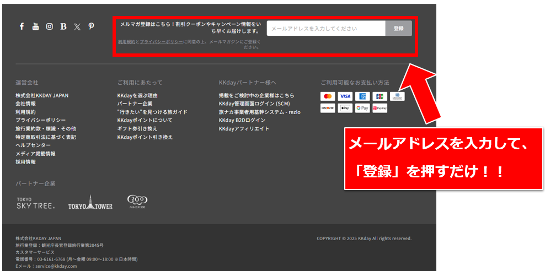Screen dimensions: 545x271
Task: Open the X (Twitter) social icon
Action: pyautogui.click(x=77, y=27)
